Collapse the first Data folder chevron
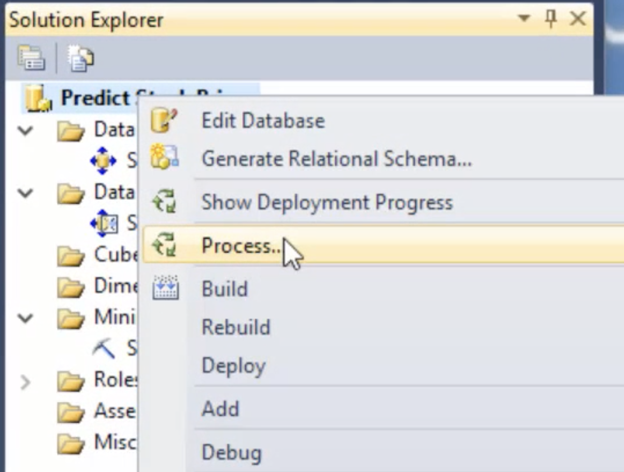624x472 pixels. pos(25,130)
